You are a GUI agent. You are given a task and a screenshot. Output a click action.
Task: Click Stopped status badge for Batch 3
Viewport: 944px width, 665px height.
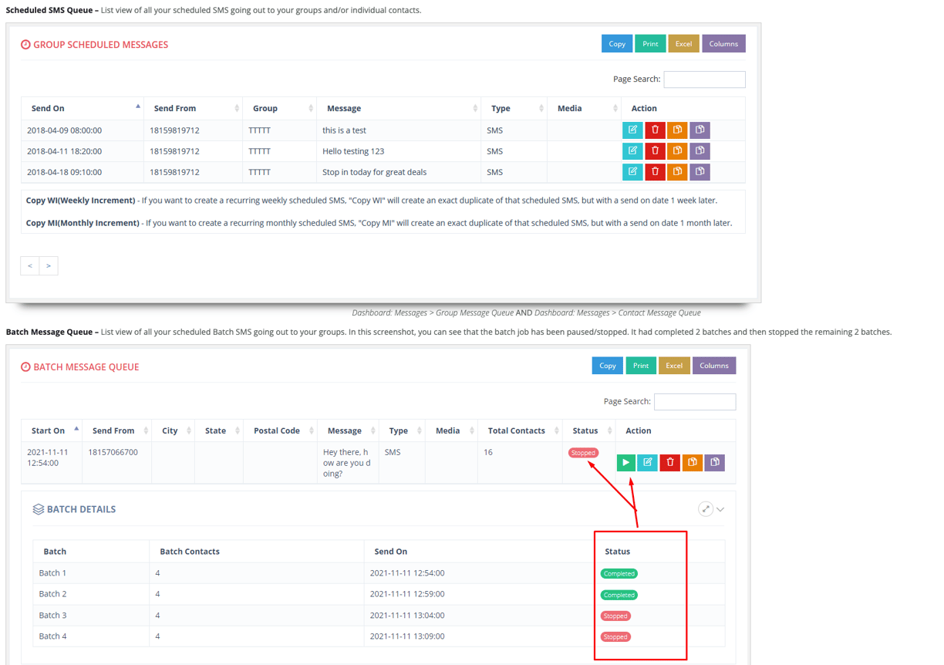(615, 616)
